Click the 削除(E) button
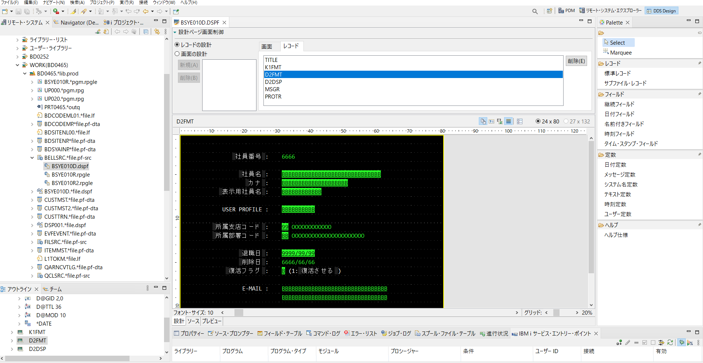The image size is (703, 363). pyautogui.click(x=576, y=61)
